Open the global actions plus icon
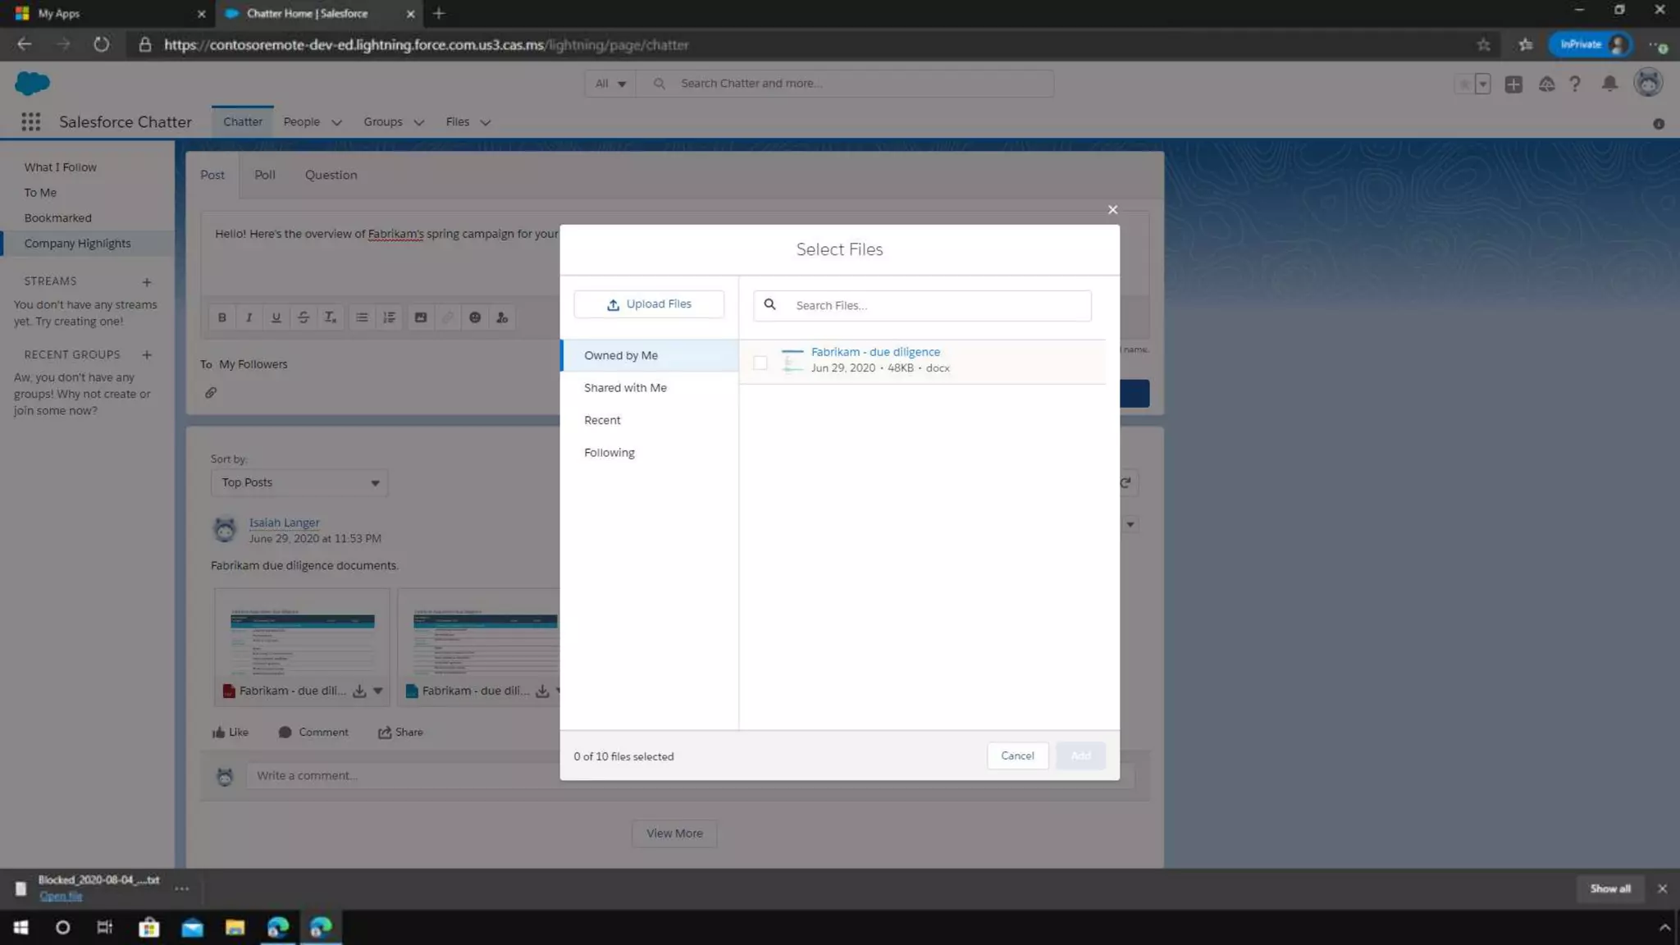1680x945 pixels. point(1513,84)
